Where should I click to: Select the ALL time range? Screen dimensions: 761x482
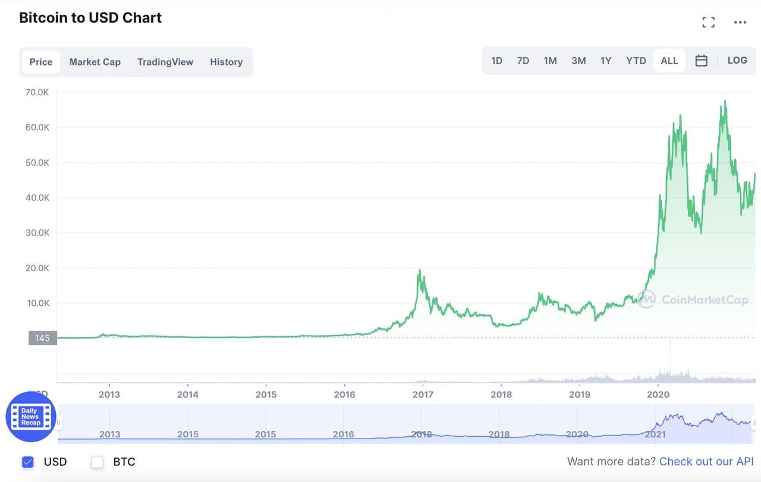(x=669, y=61)
